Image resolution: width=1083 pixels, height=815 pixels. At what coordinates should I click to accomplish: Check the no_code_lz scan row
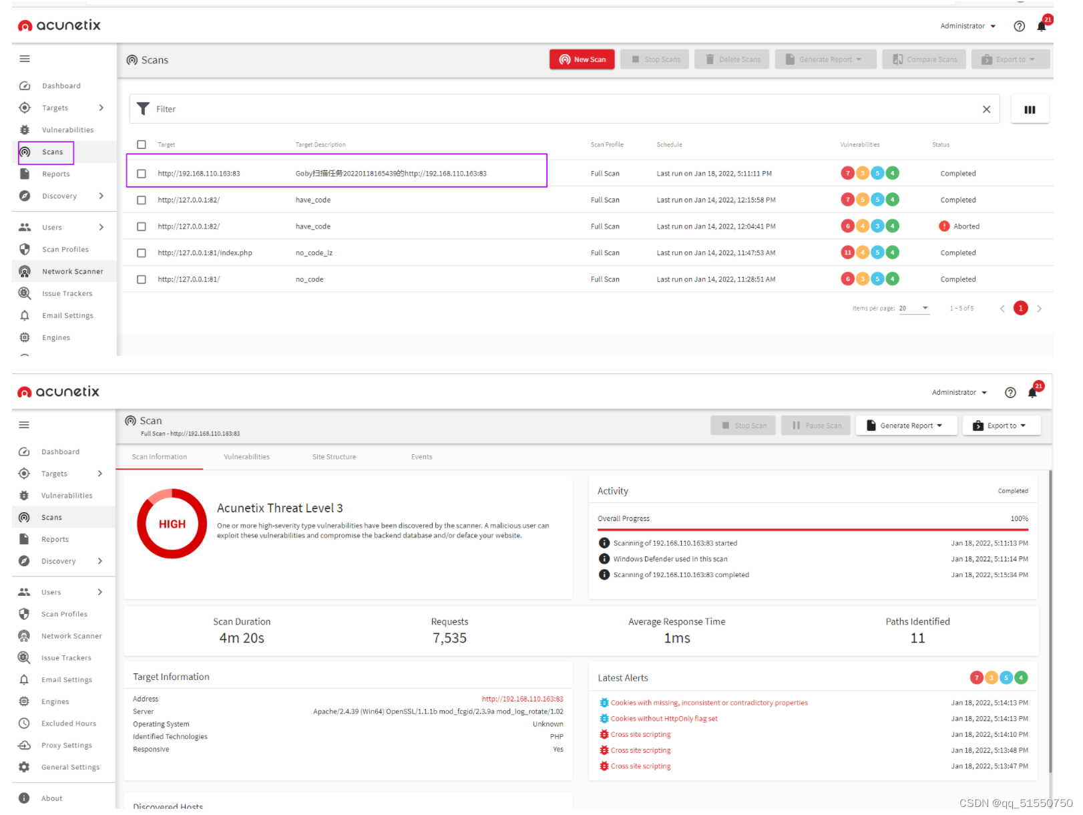pyautogui.click(x=142, y=253)
